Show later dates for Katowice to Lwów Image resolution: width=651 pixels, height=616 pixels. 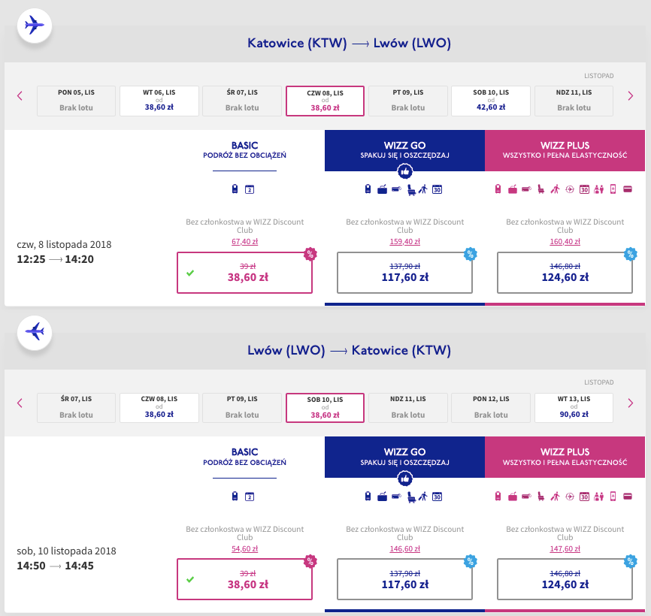tap(631, 95)
